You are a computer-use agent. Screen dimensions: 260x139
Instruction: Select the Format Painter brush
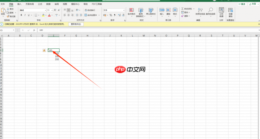[8, 16]
